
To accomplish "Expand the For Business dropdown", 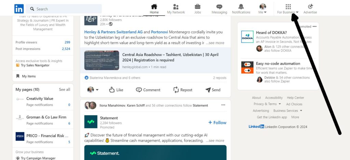I will coord(288,9).
